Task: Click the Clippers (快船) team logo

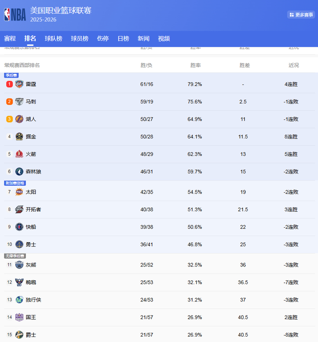Action: coord(19,227)
